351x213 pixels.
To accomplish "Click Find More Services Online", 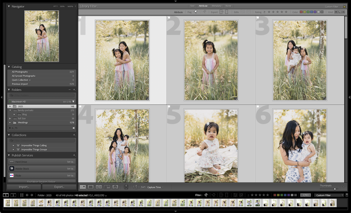I will (x=42, y=181).
